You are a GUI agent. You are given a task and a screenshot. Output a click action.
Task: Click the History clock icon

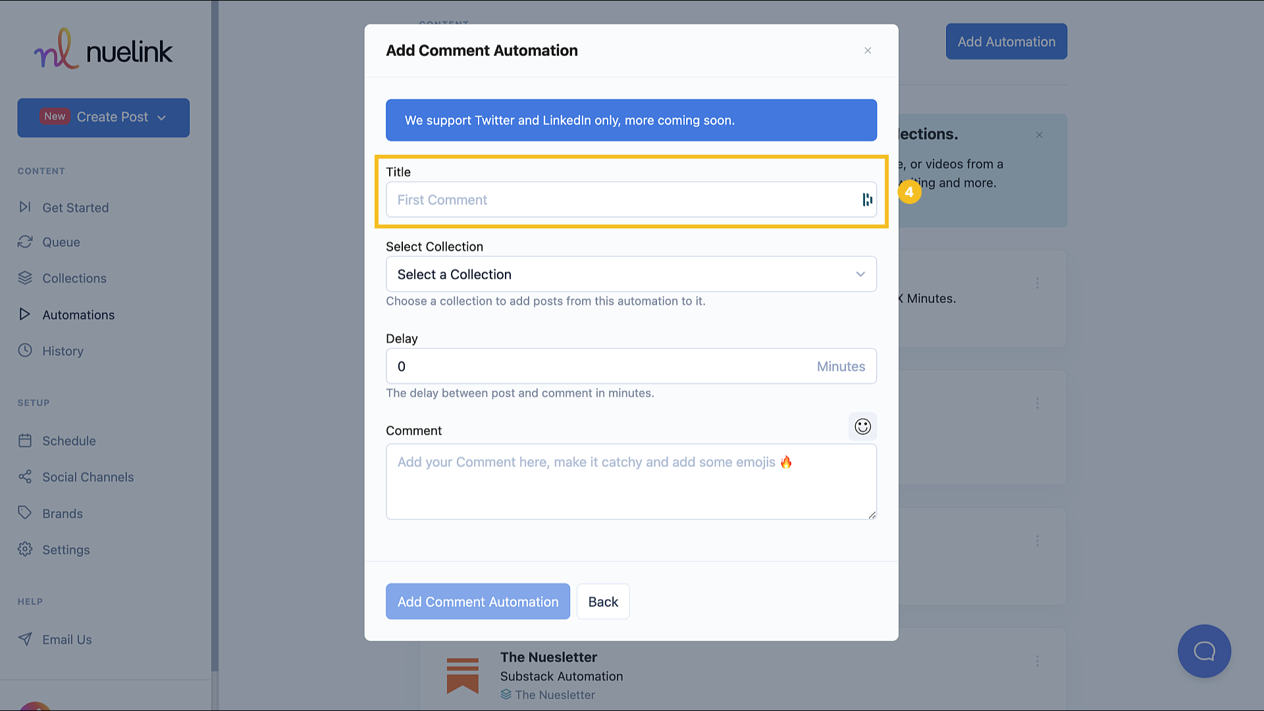[25, 350]
